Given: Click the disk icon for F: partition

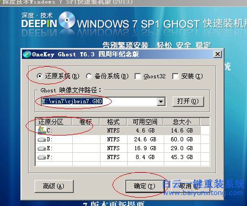Looking at the screenshot, I should (x=42, y=157).
